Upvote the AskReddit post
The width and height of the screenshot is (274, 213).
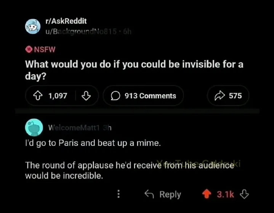pyautogui.click(x=38, y=96)
